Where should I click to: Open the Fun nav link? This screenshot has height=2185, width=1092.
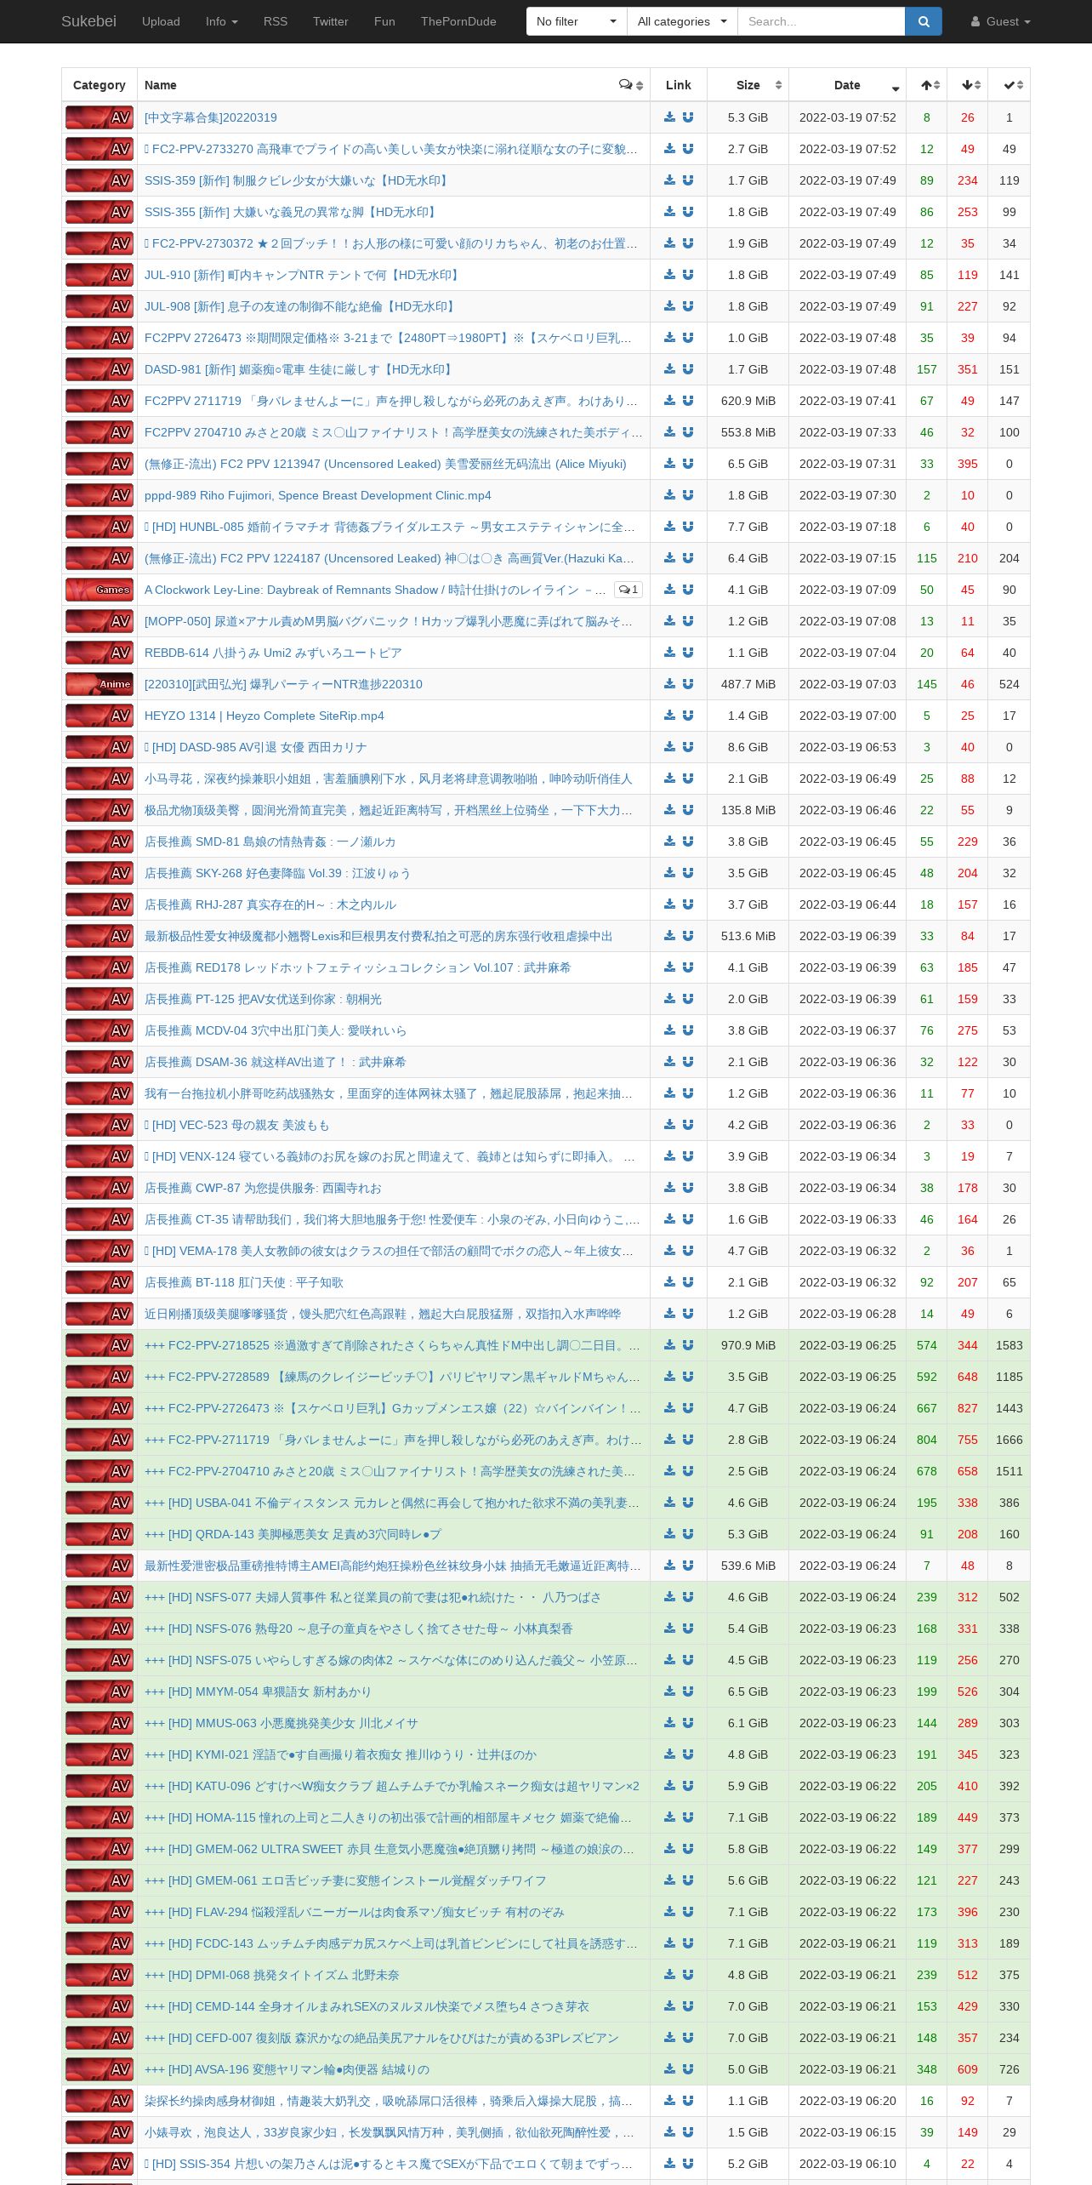click(384, 21)
